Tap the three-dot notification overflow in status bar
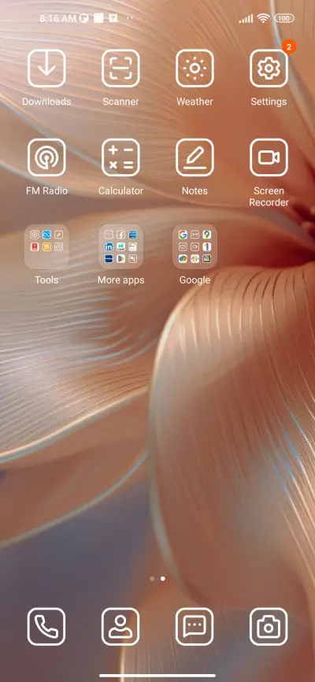The image size is (315, 682). pos(130,18)
